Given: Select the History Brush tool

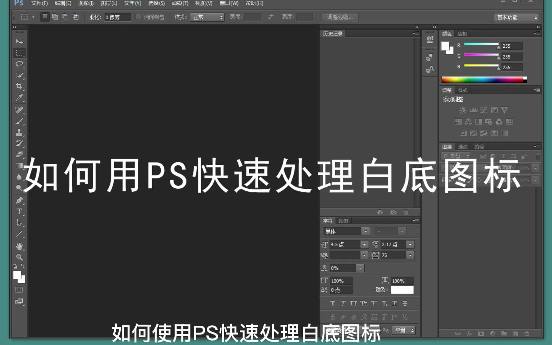Looking at the screenshot, I should pos(19,143).
